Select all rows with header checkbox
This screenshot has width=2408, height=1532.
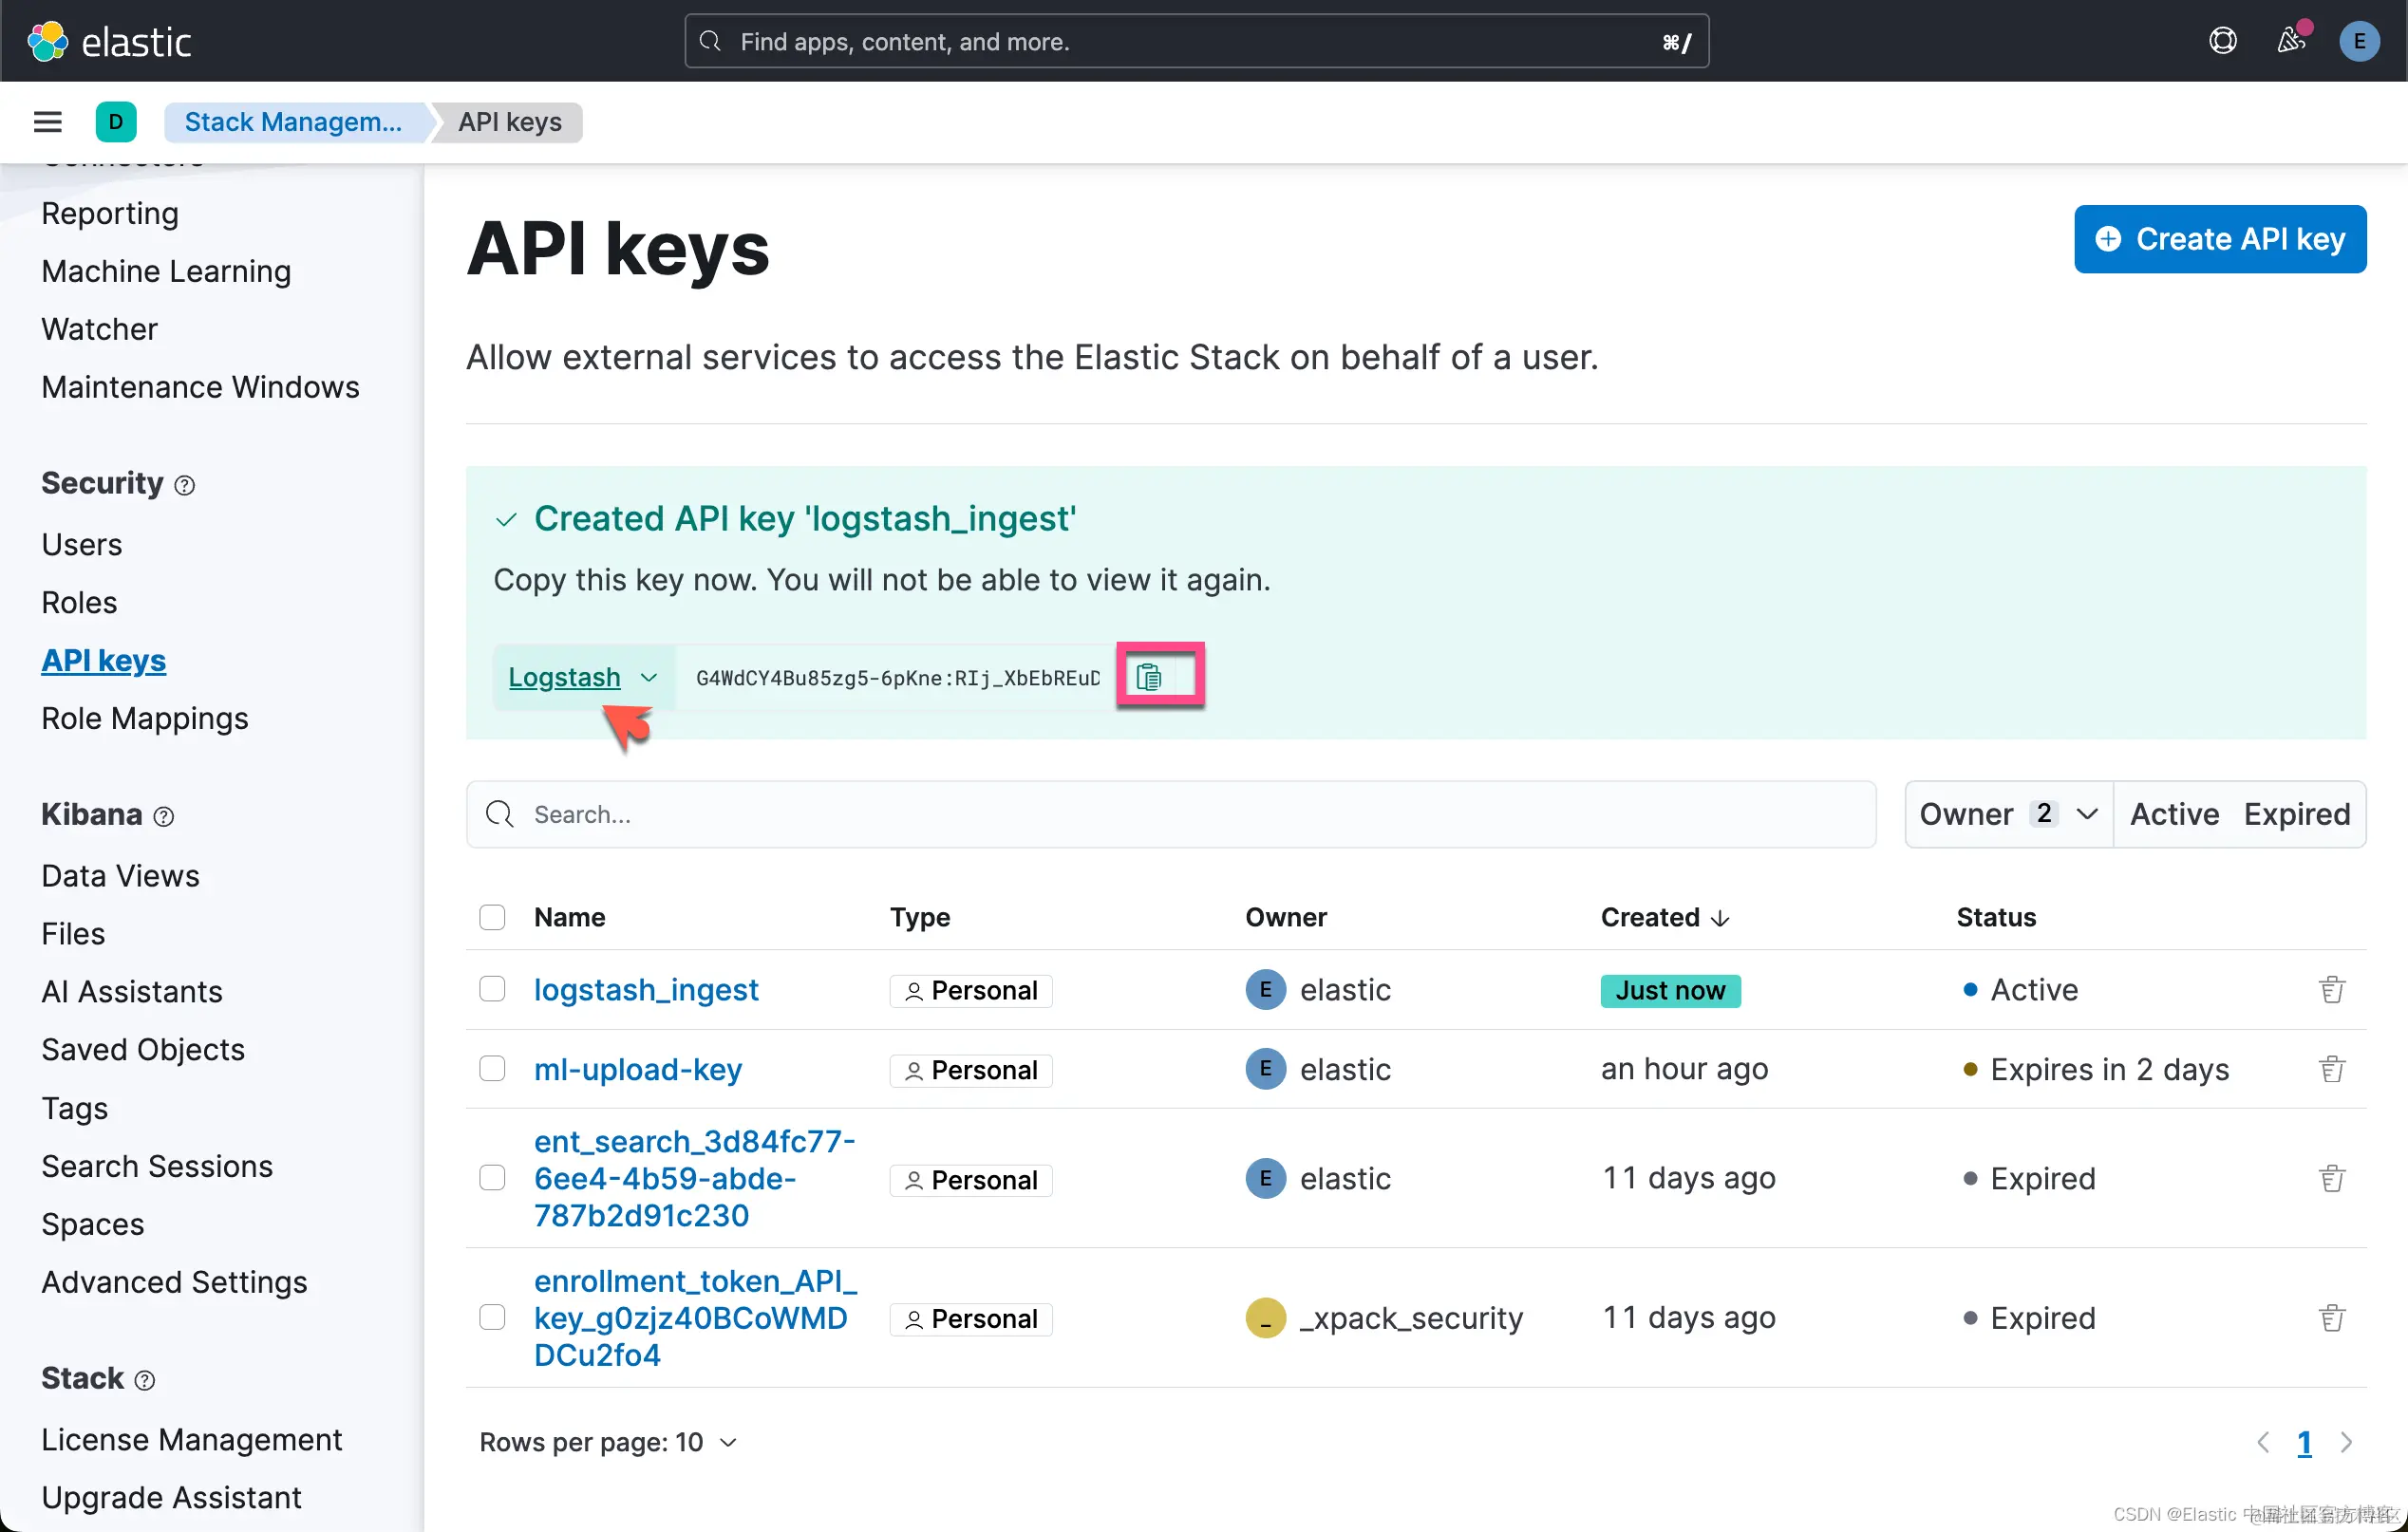tap(492, 918)
